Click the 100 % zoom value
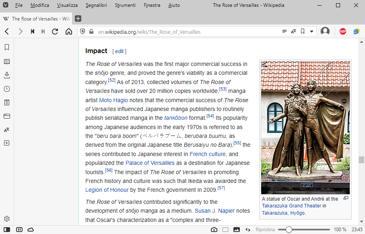 (340, 230)
